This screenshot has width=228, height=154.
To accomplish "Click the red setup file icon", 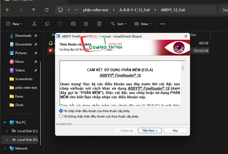I will tap(51, 51).
